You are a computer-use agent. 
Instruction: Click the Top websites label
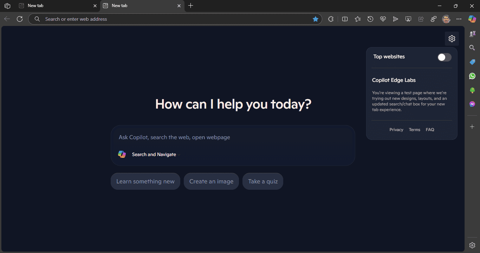click(x=389, y=57)
